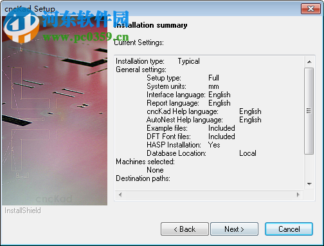Click the 'Destination paths:' line

143,178
